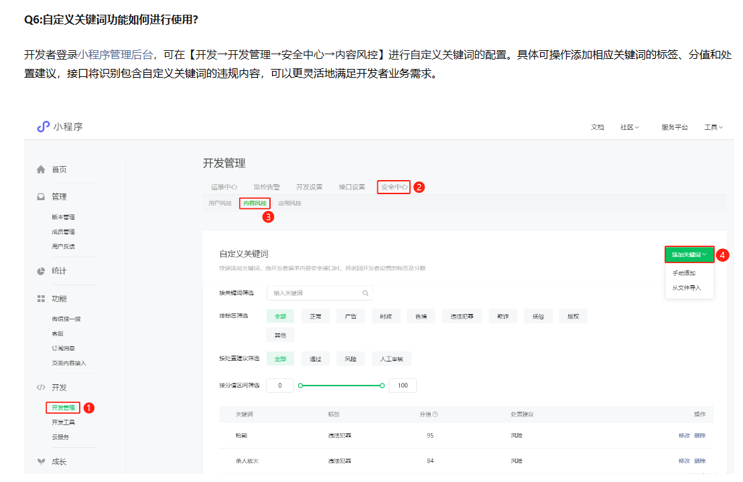
Task: Select 全部 in the 按处置建议筛选 row
Action: (281, 359)
